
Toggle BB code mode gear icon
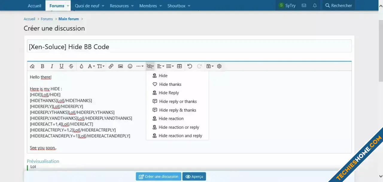tap(219, 66)
